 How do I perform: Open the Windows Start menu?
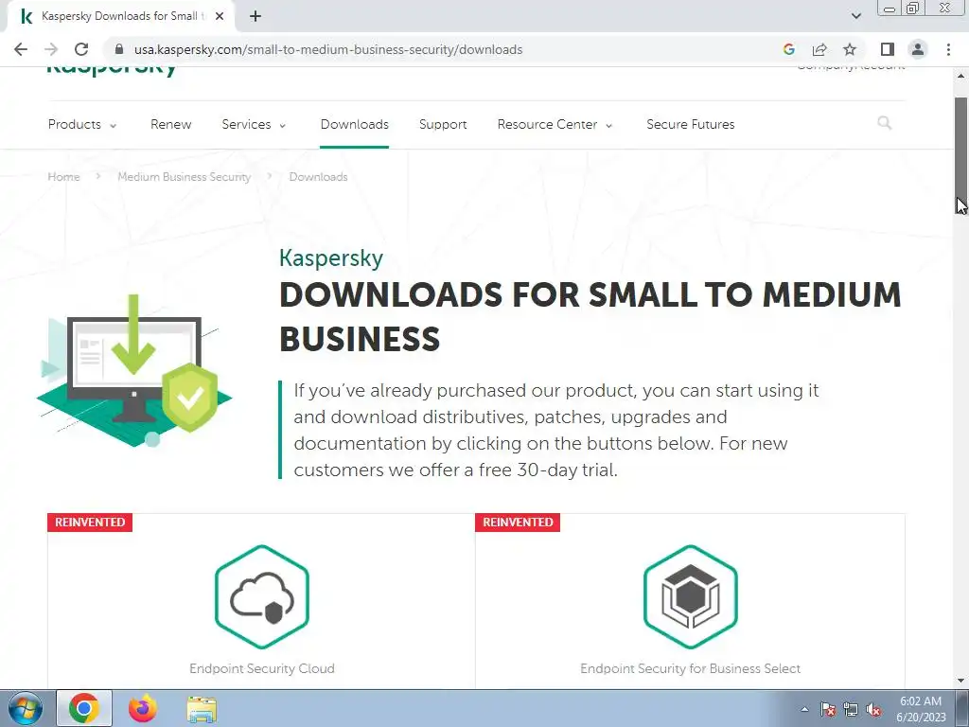[x=26, y=708]
